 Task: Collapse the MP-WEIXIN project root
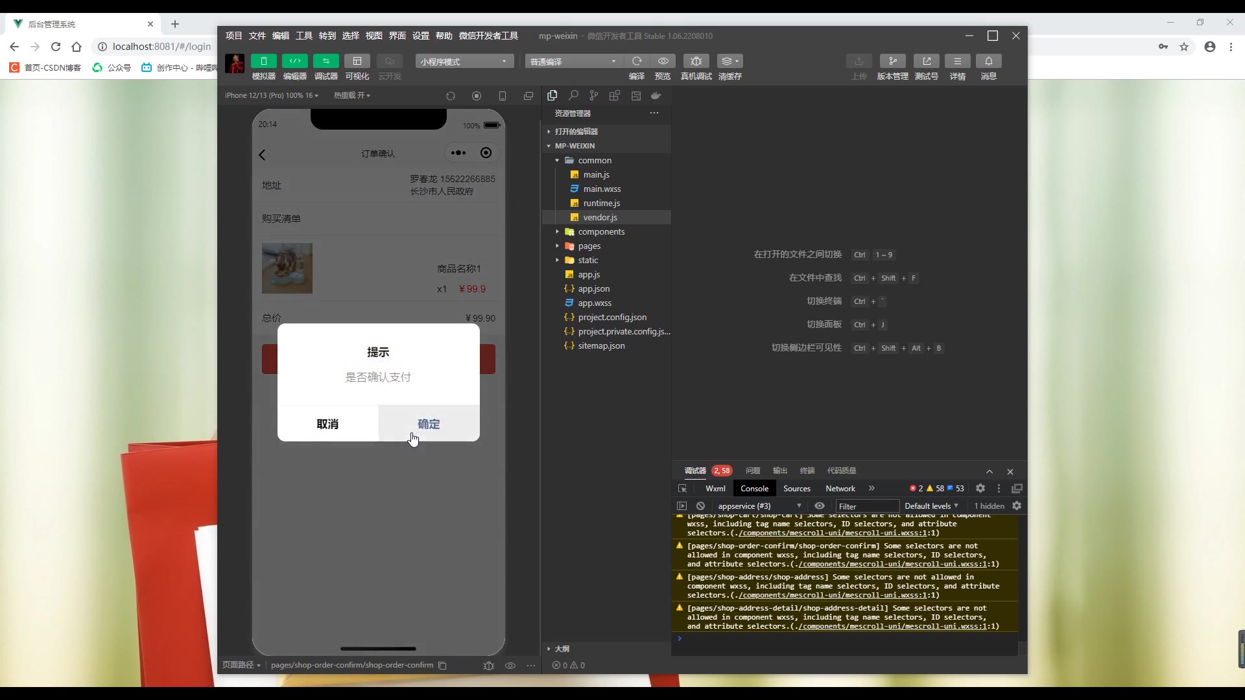click(x=606, y=146)
